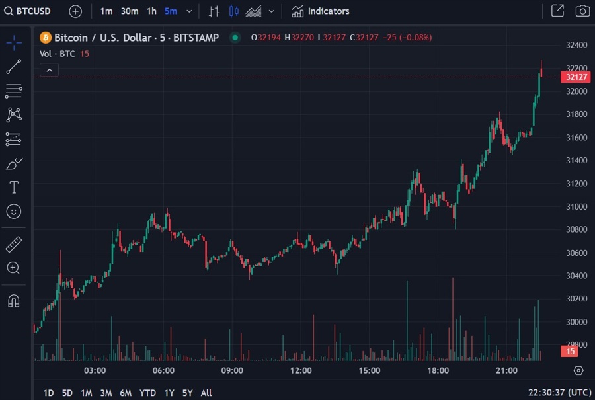Select the trend line tool
This screenshot has width=595, height=400.
point(14,67)
